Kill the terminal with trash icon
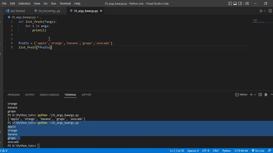Image resolution: width=273 pixels, height=153 pixels. pos(266,94)
